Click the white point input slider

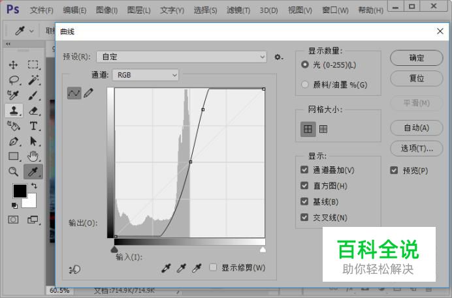tap(263, 249)
